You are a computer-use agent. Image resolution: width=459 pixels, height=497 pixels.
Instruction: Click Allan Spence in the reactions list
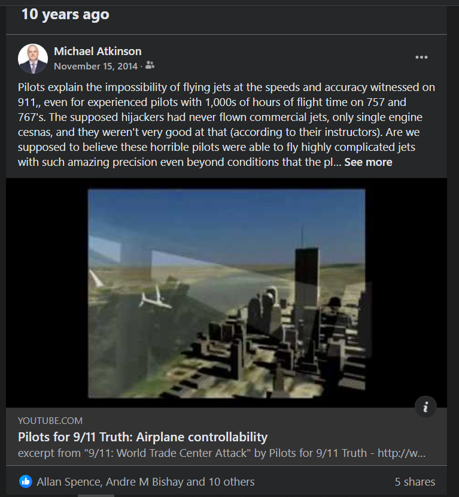[x=68, y=482]
